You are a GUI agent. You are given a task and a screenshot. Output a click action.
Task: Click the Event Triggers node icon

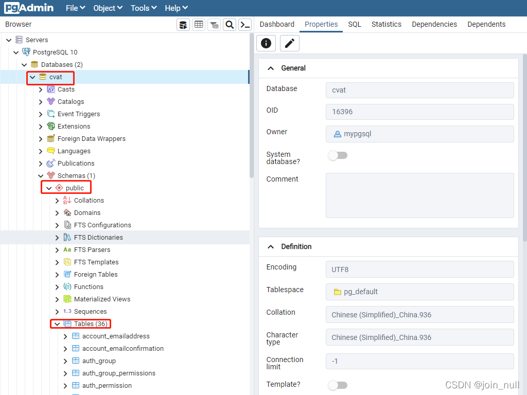[x=51, y=114]
